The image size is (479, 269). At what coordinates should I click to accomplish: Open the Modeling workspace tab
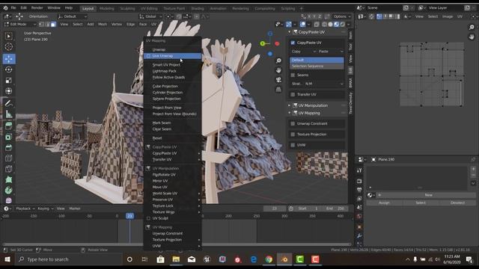tap(106, 8)
